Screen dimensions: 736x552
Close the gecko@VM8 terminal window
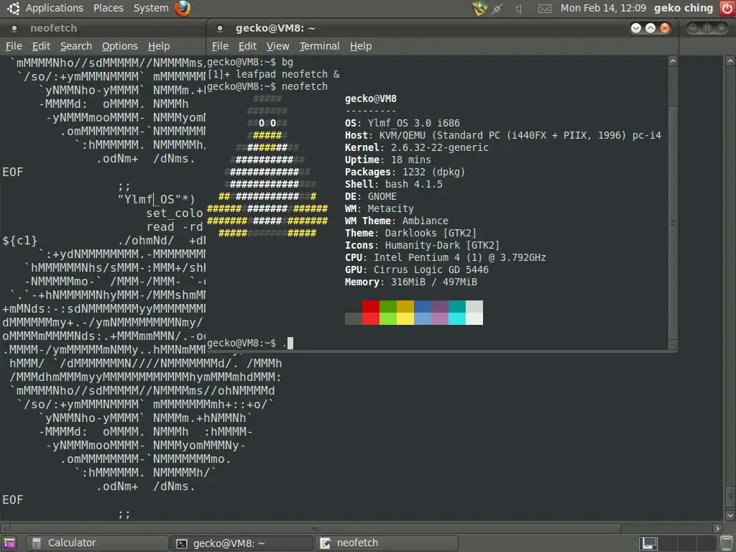tap(665, 28)
